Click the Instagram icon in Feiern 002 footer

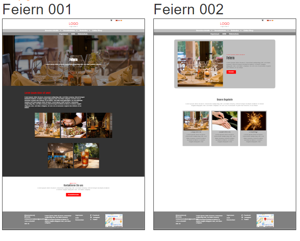(242, 217)
